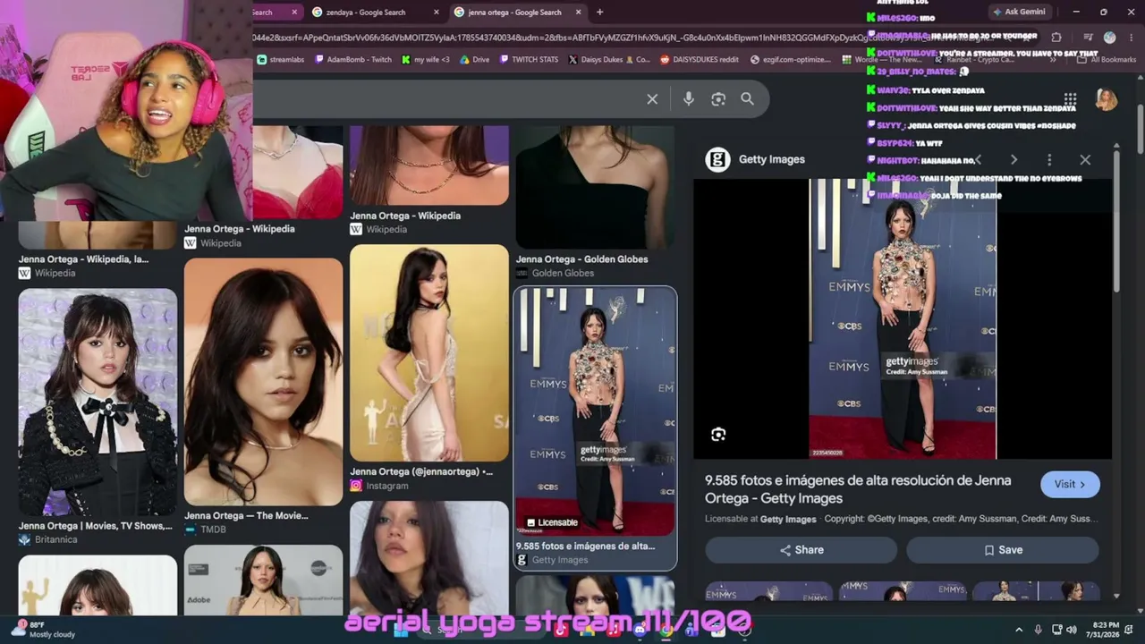This screenshot has width=1145, height=644.
Task: Open the TWITCH STATS bookmark
Action: (529, 60)
